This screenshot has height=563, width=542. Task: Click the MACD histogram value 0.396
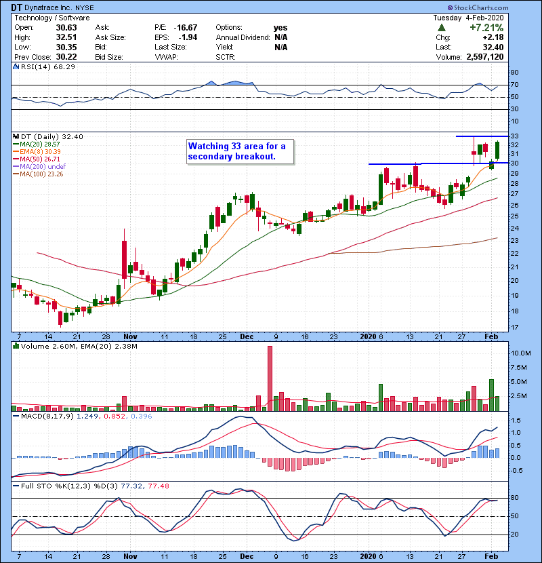(142, 416)
